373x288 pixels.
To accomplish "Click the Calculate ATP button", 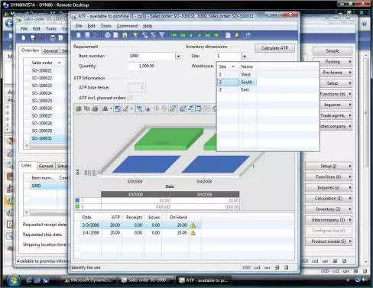I will pos(274,48).
